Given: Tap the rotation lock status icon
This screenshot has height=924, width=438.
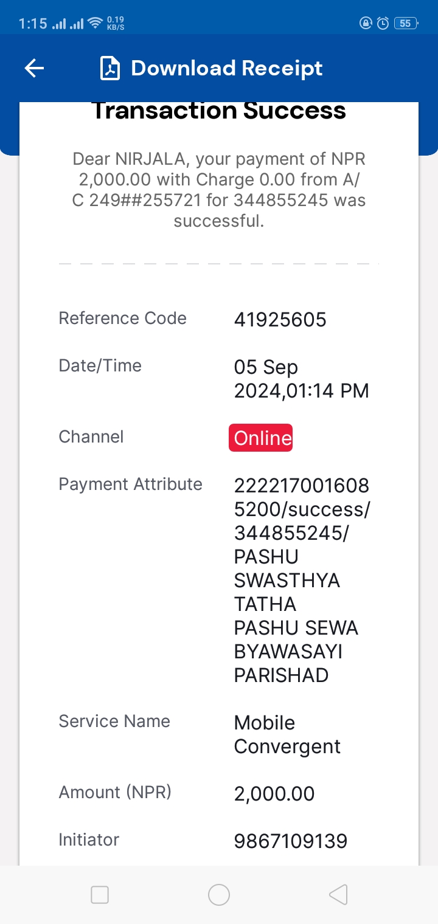Looking at the screenshot, I should [x=366, y=24].
